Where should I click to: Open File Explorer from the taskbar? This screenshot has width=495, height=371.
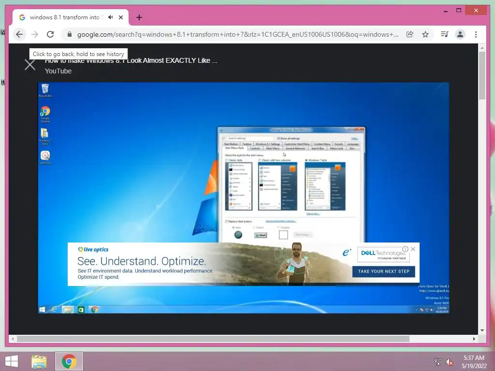tap(39, 361)
